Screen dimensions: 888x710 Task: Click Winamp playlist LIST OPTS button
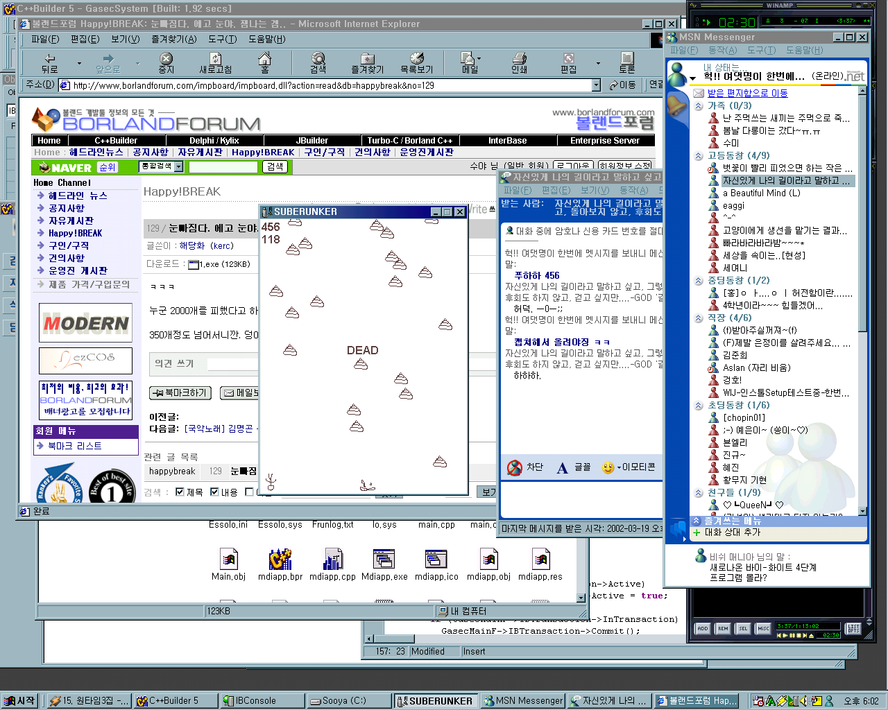[x=853, y=628]
